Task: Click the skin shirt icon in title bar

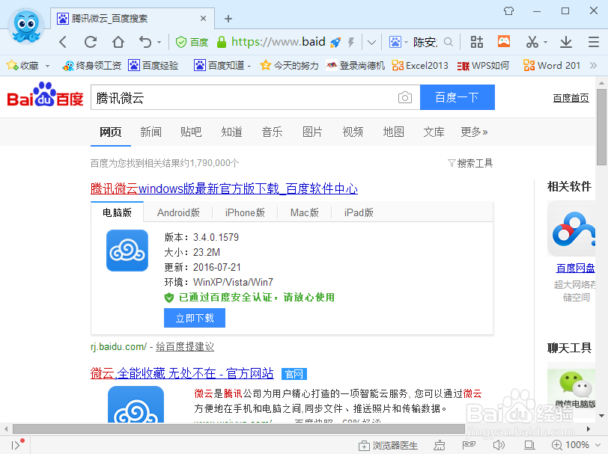Action: coord(508,11)
